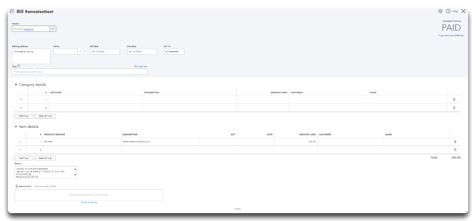Open the Manage tags link

coord(141,66)
